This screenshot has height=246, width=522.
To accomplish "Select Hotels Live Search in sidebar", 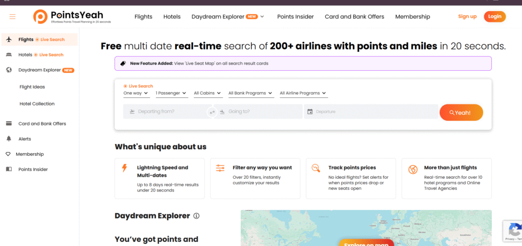I will [40, 55].
